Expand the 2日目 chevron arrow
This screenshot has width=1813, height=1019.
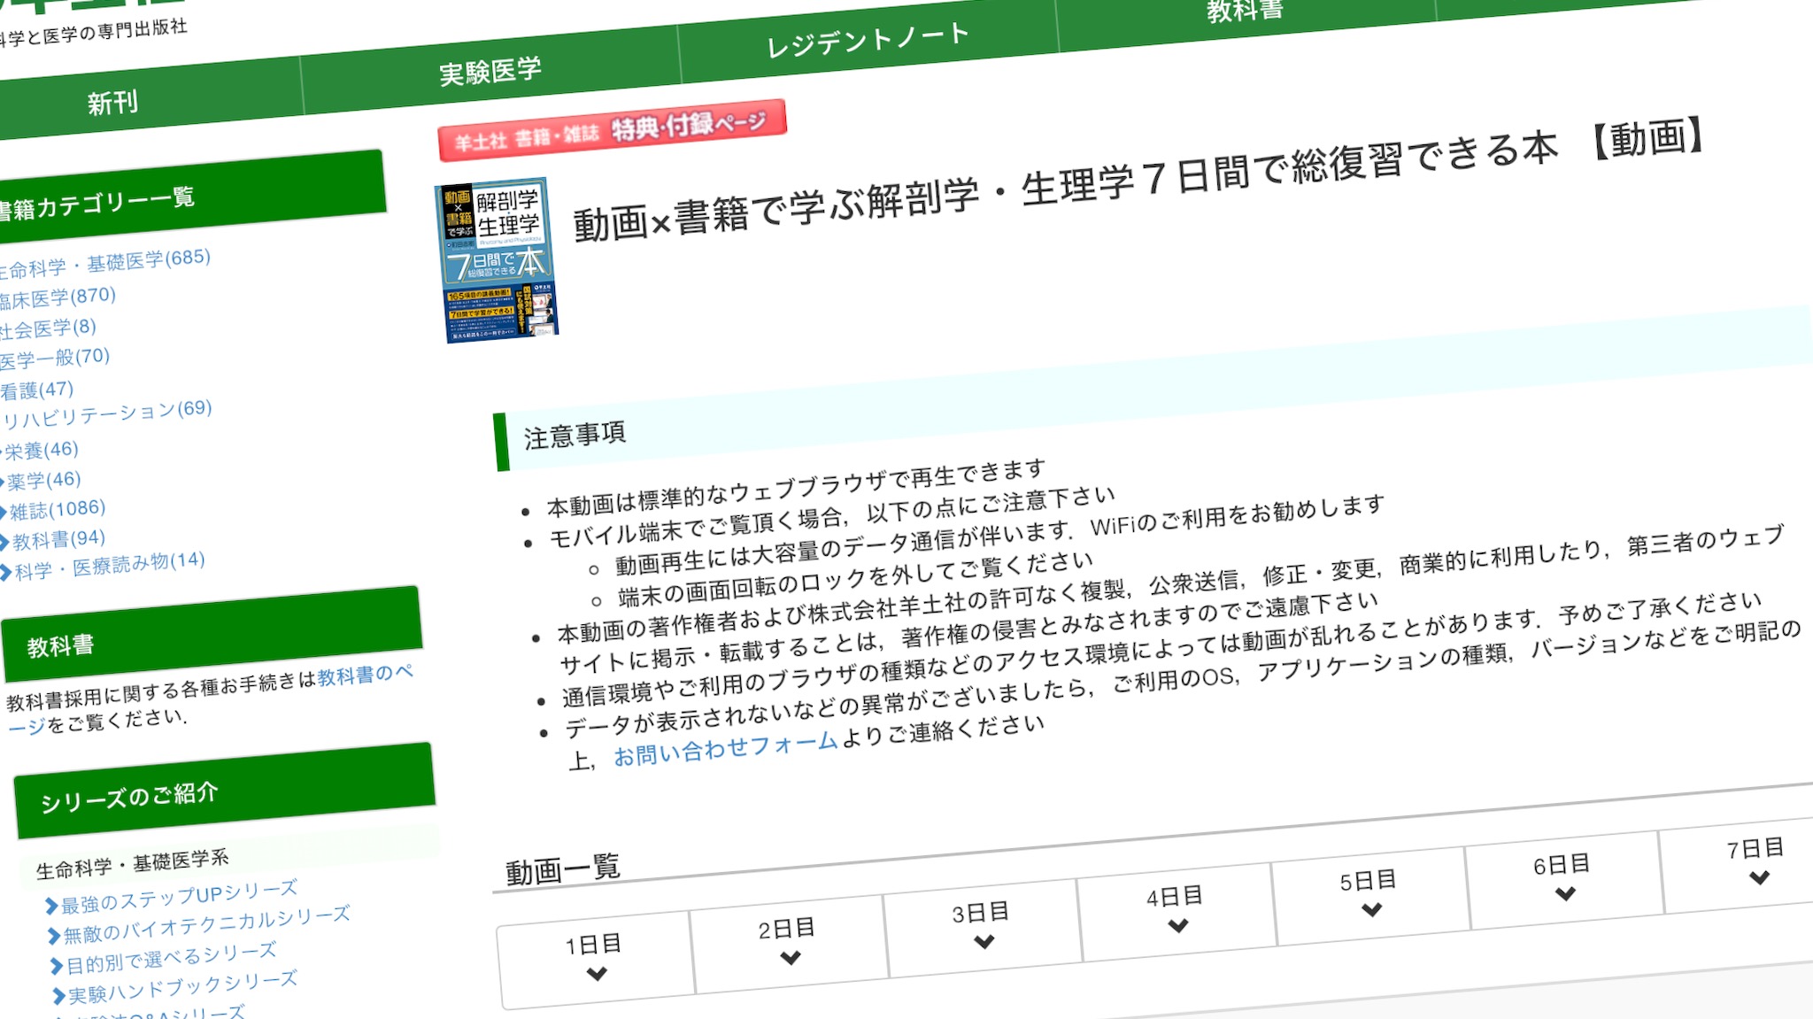[791, 958]
